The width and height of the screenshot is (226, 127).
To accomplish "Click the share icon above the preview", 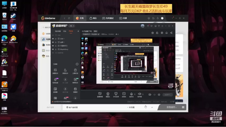I will 171,33.
